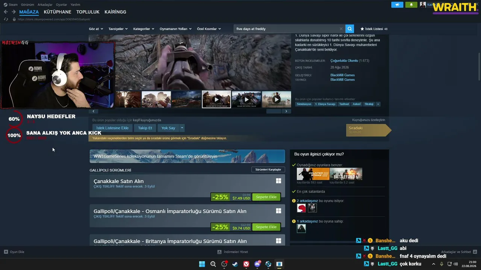Open the Steam announcements megaphone button

(397, 5)
